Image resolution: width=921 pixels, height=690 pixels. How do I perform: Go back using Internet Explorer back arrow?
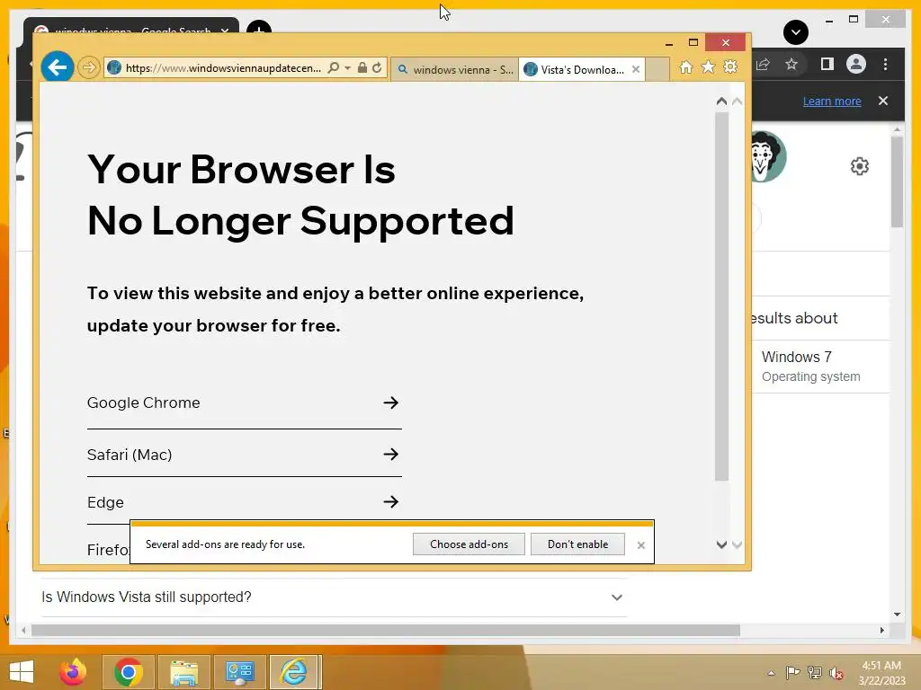[58, 67]
